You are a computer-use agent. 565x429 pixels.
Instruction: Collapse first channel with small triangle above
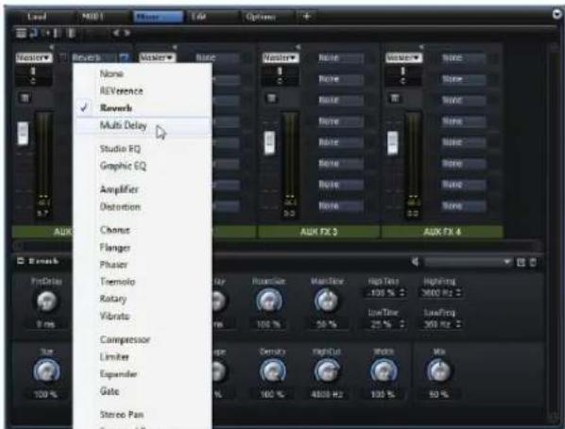click(x=51, y=47)
